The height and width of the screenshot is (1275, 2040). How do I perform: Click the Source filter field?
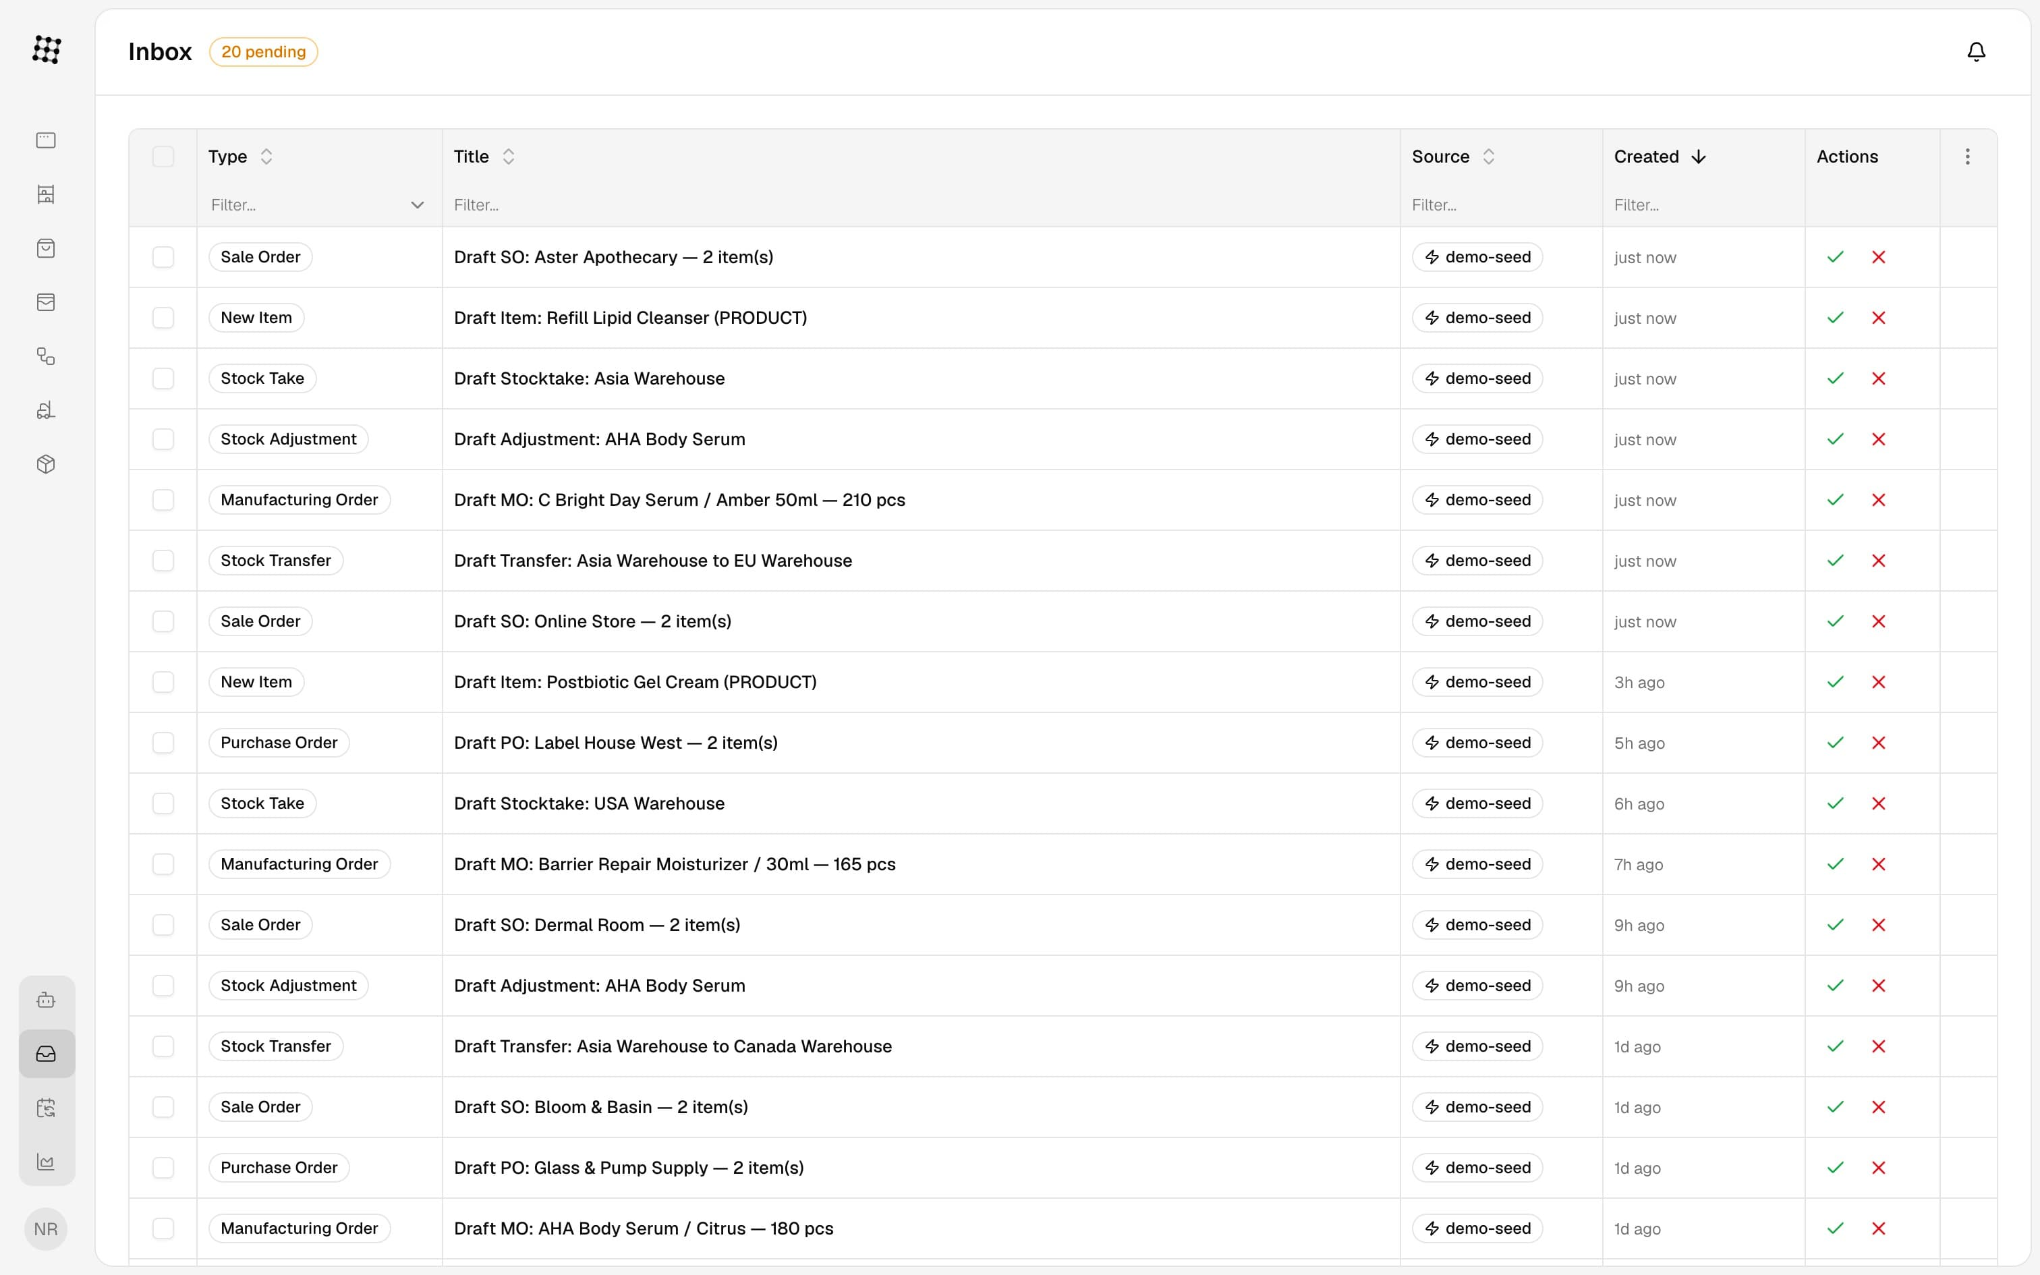coord(1500,205)
